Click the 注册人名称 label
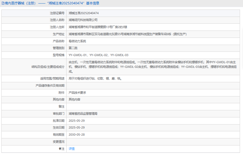The image size is (243, 155). pyautogui.click(x=57, y=20)
